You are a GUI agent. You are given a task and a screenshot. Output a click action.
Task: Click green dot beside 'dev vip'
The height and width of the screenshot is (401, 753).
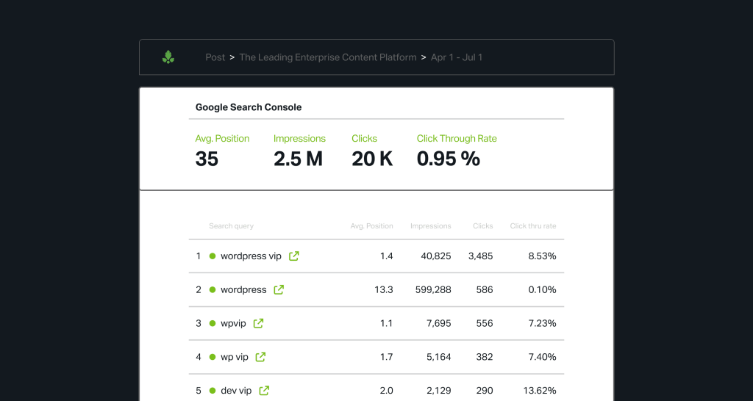click(x=213, y=391)
